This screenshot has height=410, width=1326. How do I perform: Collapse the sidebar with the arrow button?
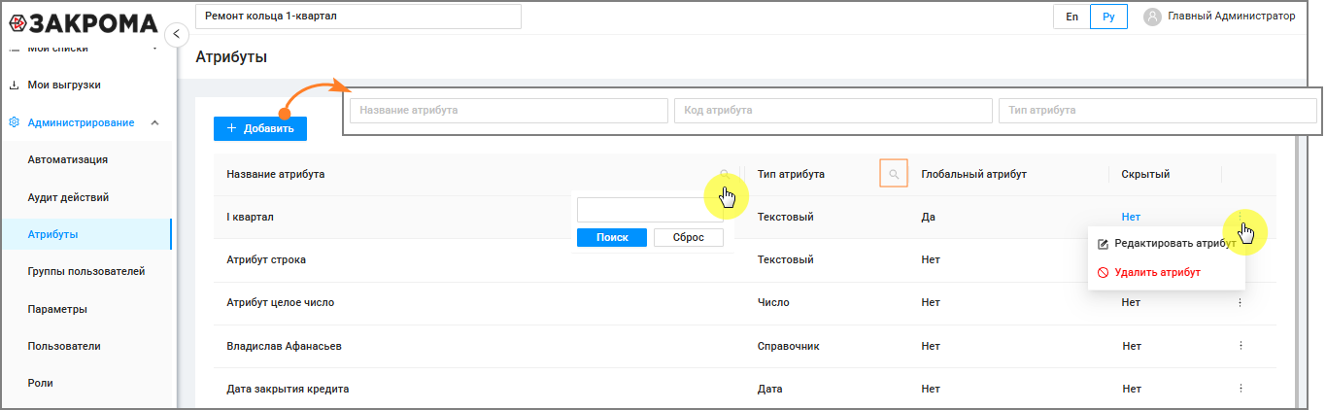pyautogui.click(x=176, y=35)
